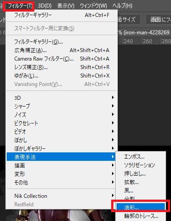Image resolution: width=171 pixels, height=221 pixels.
Task: Open the ウィンドウ(W) menu
Action: tap(93, 6)
